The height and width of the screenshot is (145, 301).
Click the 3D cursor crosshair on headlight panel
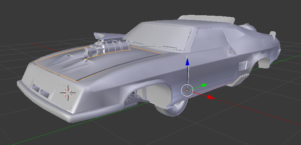68,93
